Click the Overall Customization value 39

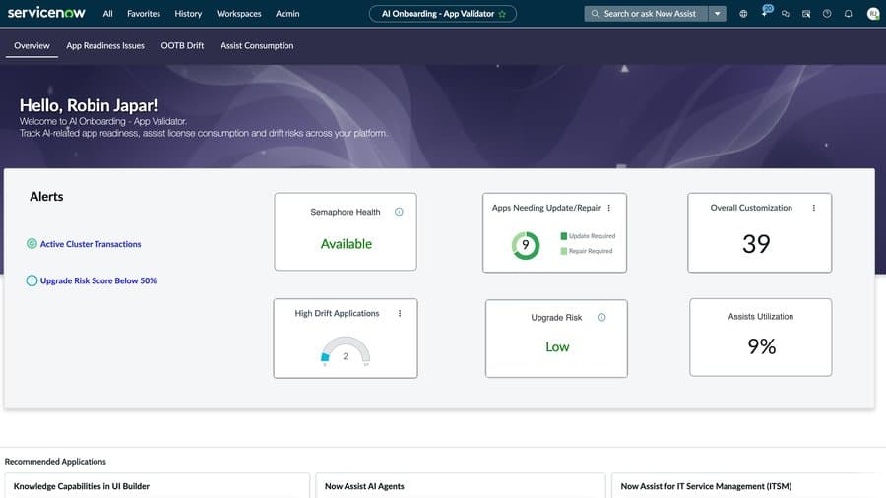756,244
